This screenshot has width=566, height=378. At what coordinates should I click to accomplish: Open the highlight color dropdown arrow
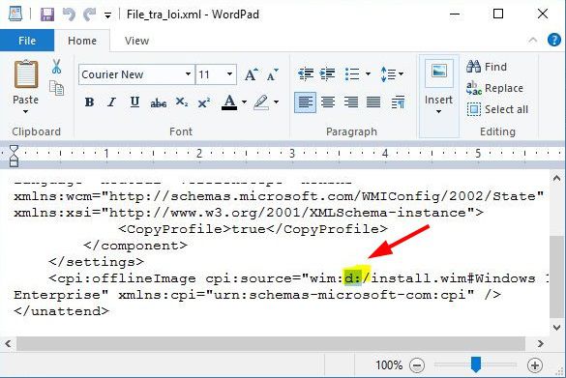(276, 102)
